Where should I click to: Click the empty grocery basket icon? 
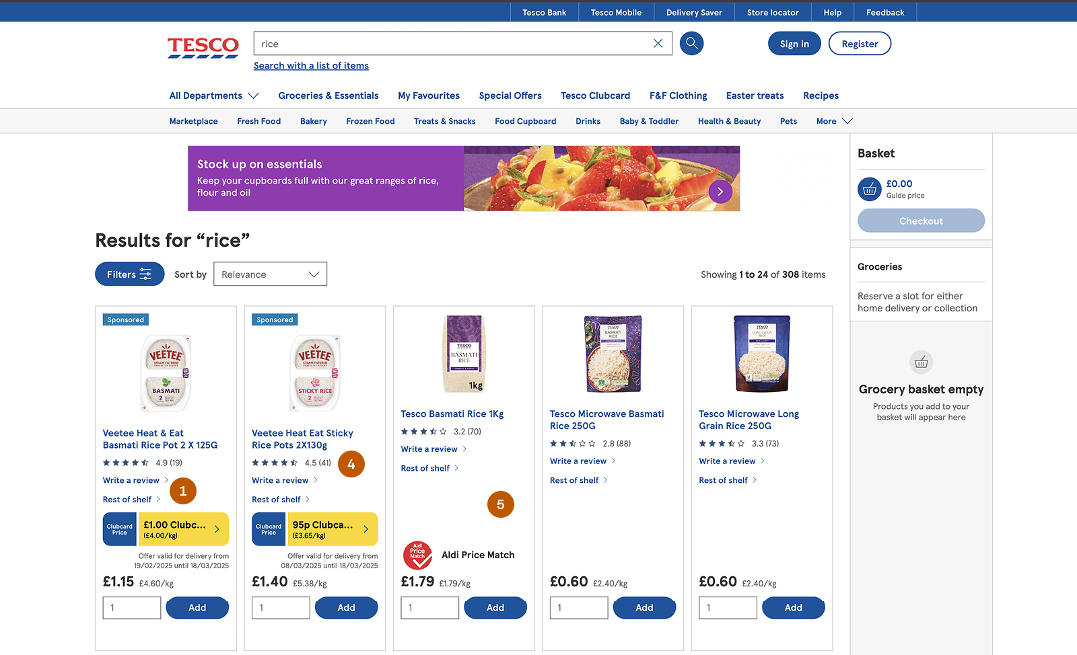(921, 362)
